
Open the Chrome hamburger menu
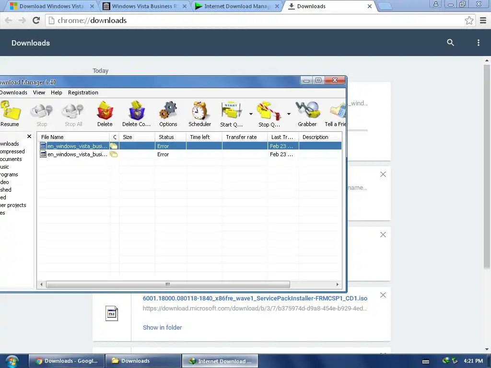pos(483,20)
